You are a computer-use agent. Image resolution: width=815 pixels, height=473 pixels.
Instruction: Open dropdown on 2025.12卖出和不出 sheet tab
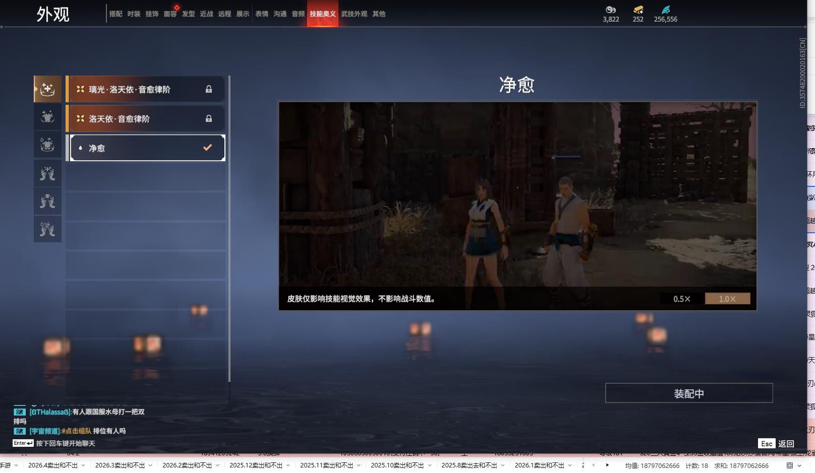tap(288, 465)
